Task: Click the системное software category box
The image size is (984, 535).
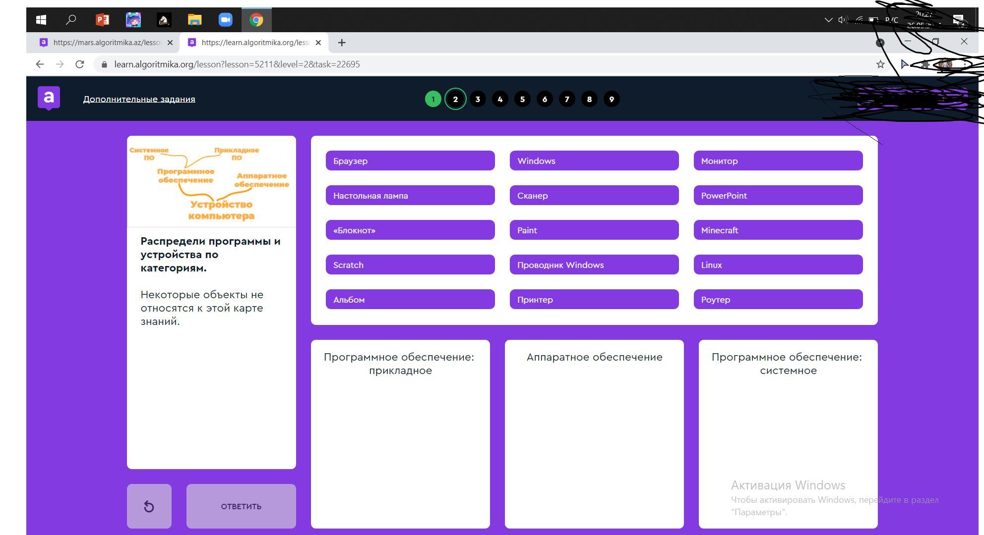Action: (x=788, y=434)
